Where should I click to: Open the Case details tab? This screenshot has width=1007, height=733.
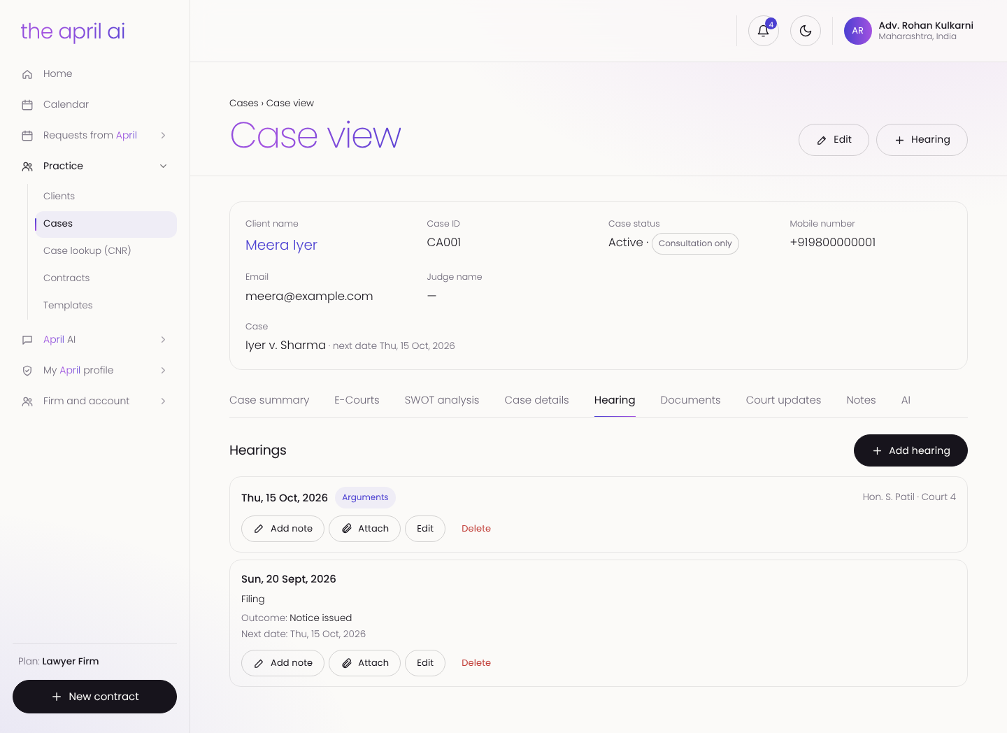tap(536, 400)
